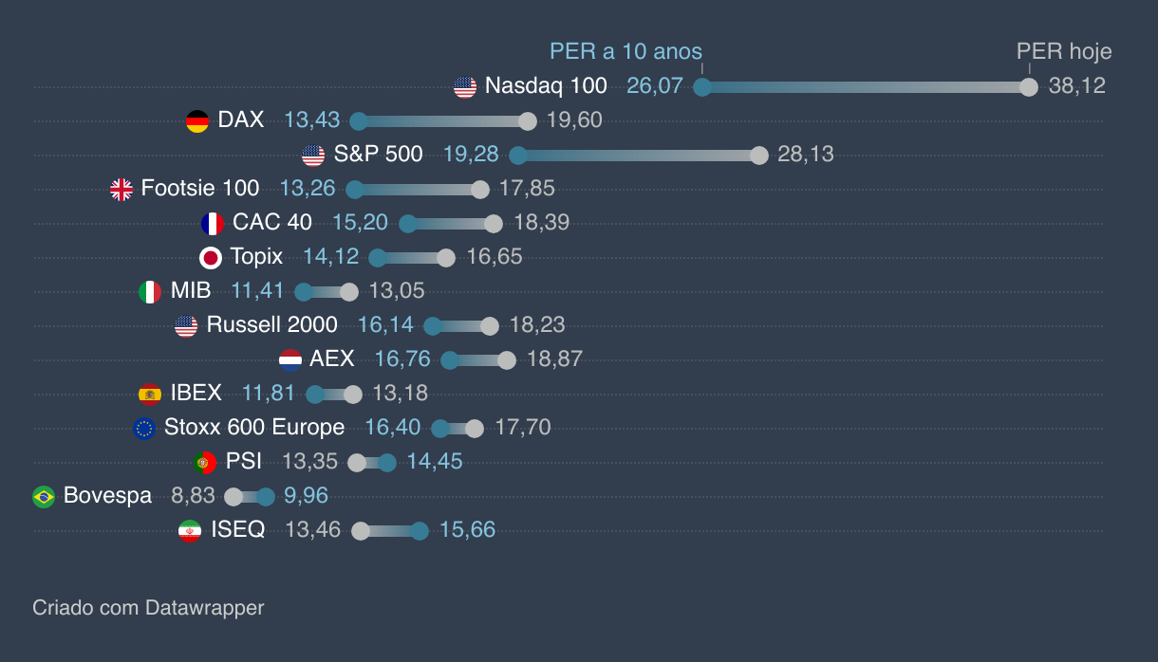1158x662 pixels.
Task: Click the French flag next to CAC 40
Action: [x=213, y=224]
